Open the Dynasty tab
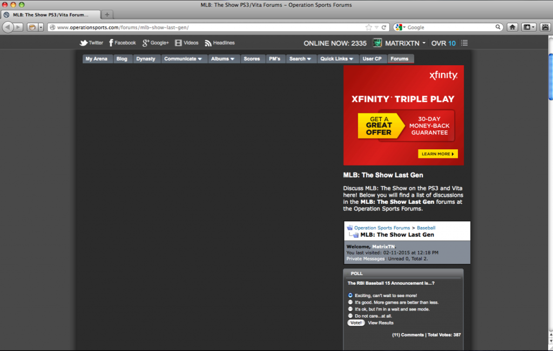The height and width of the screenshot is (351, 553). click(x=145, y=59)
